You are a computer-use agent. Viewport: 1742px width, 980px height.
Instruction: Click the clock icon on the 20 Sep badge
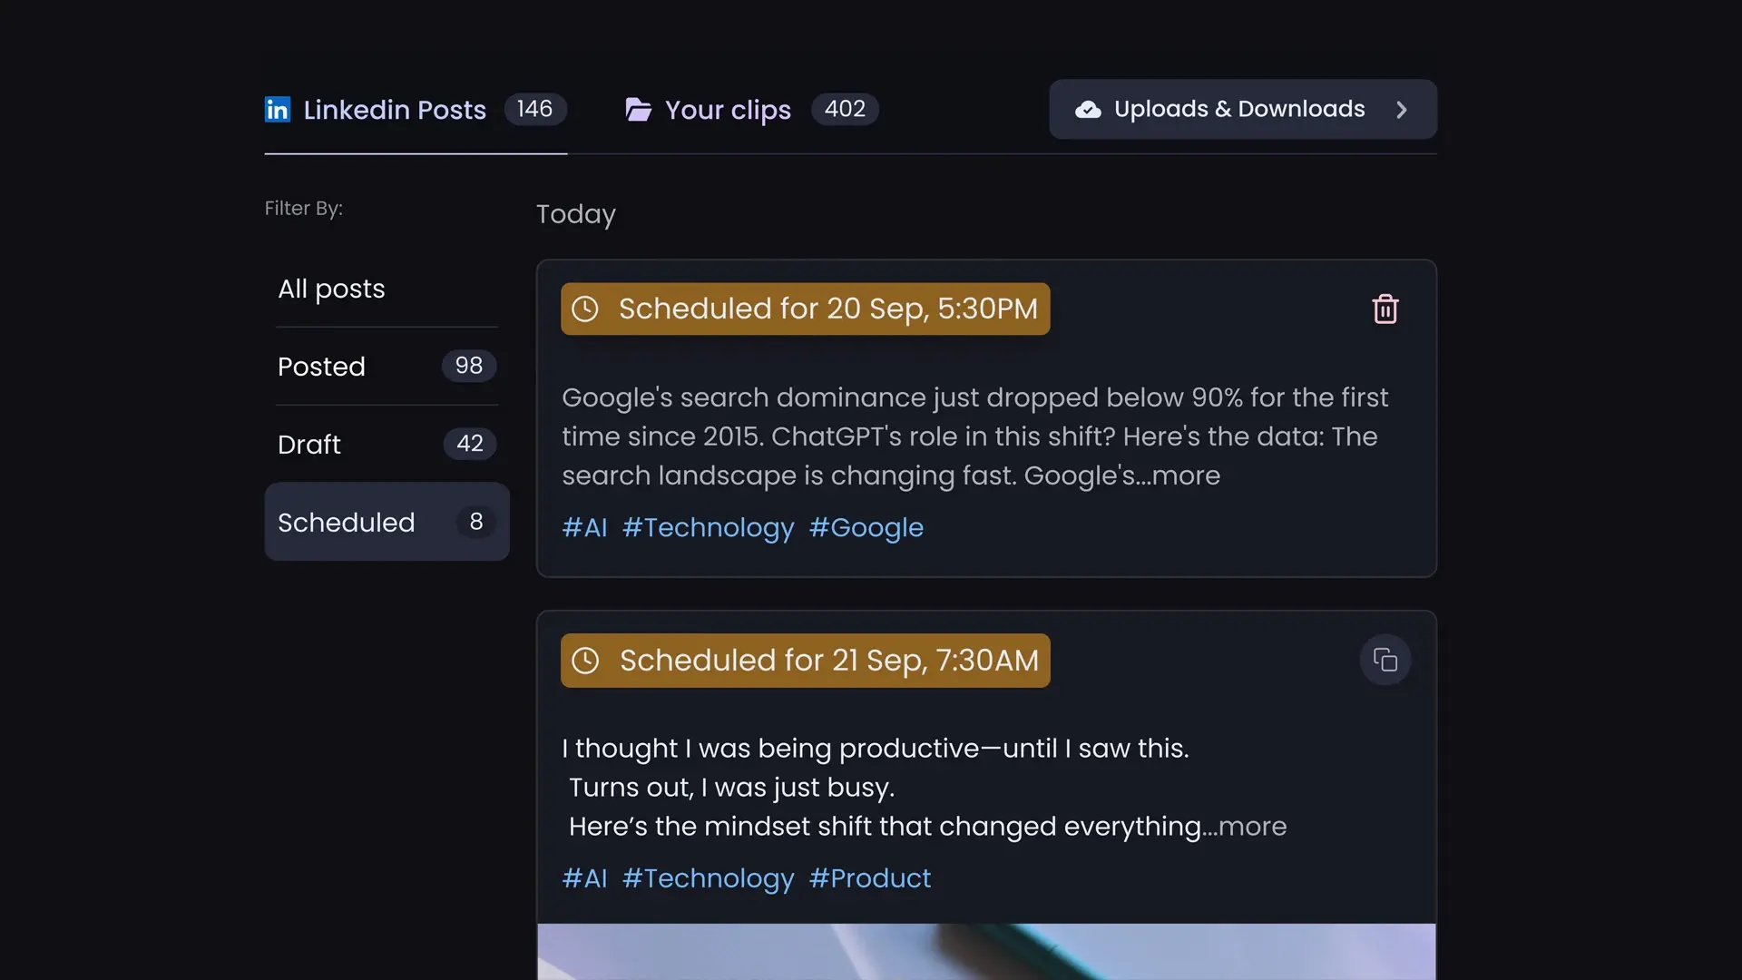coord(585,309)
